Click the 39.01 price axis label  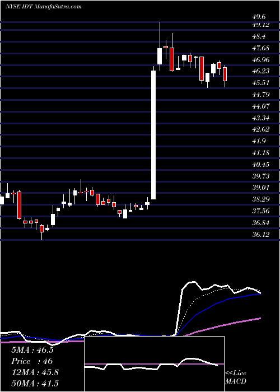(261, 188)
